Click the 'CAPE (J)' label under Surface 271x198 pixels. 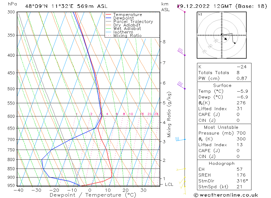point(209,115)
